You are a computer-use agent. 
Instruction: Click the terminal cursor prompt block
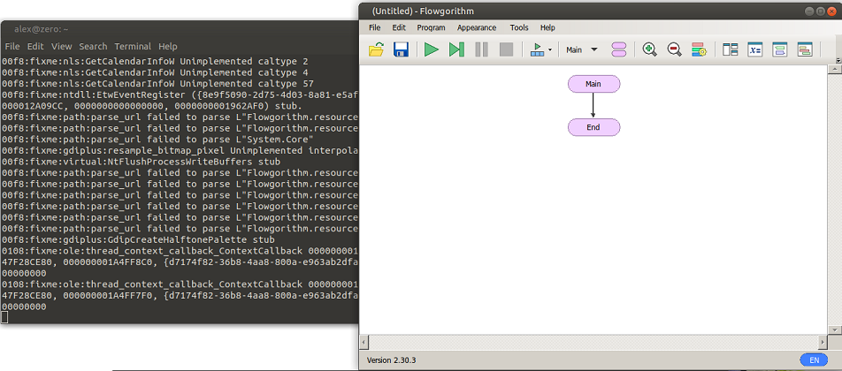tap(4, 317)
